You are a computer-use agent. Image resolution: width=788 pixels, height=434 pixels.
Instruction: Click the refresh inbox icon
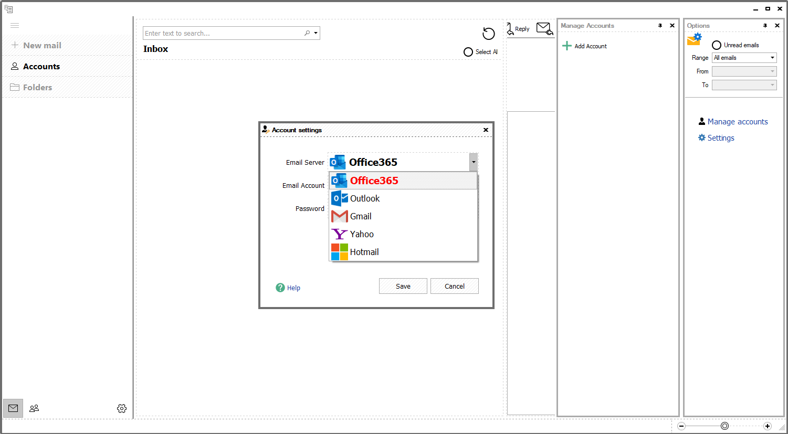click(489, 34)
